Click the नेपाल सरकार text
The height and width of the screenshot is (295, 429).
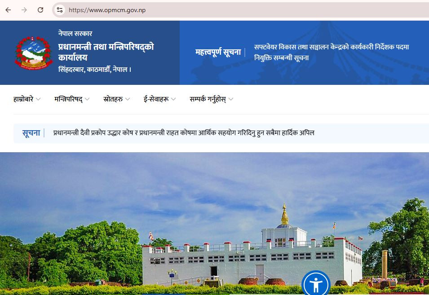[x=75, y=33]
